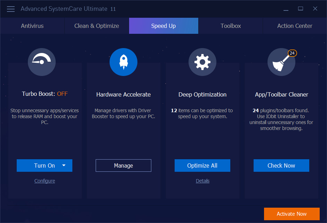Open the Configure link under Turbo Boost
This screenshot has width=327, height=223.
pyautogui.click(x=45, y=181)
